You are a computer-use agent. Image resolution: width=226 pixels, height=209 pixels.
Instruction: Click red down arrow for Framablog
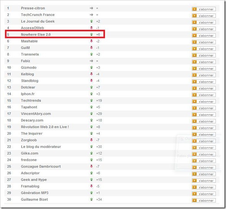(x=92, y=186)
